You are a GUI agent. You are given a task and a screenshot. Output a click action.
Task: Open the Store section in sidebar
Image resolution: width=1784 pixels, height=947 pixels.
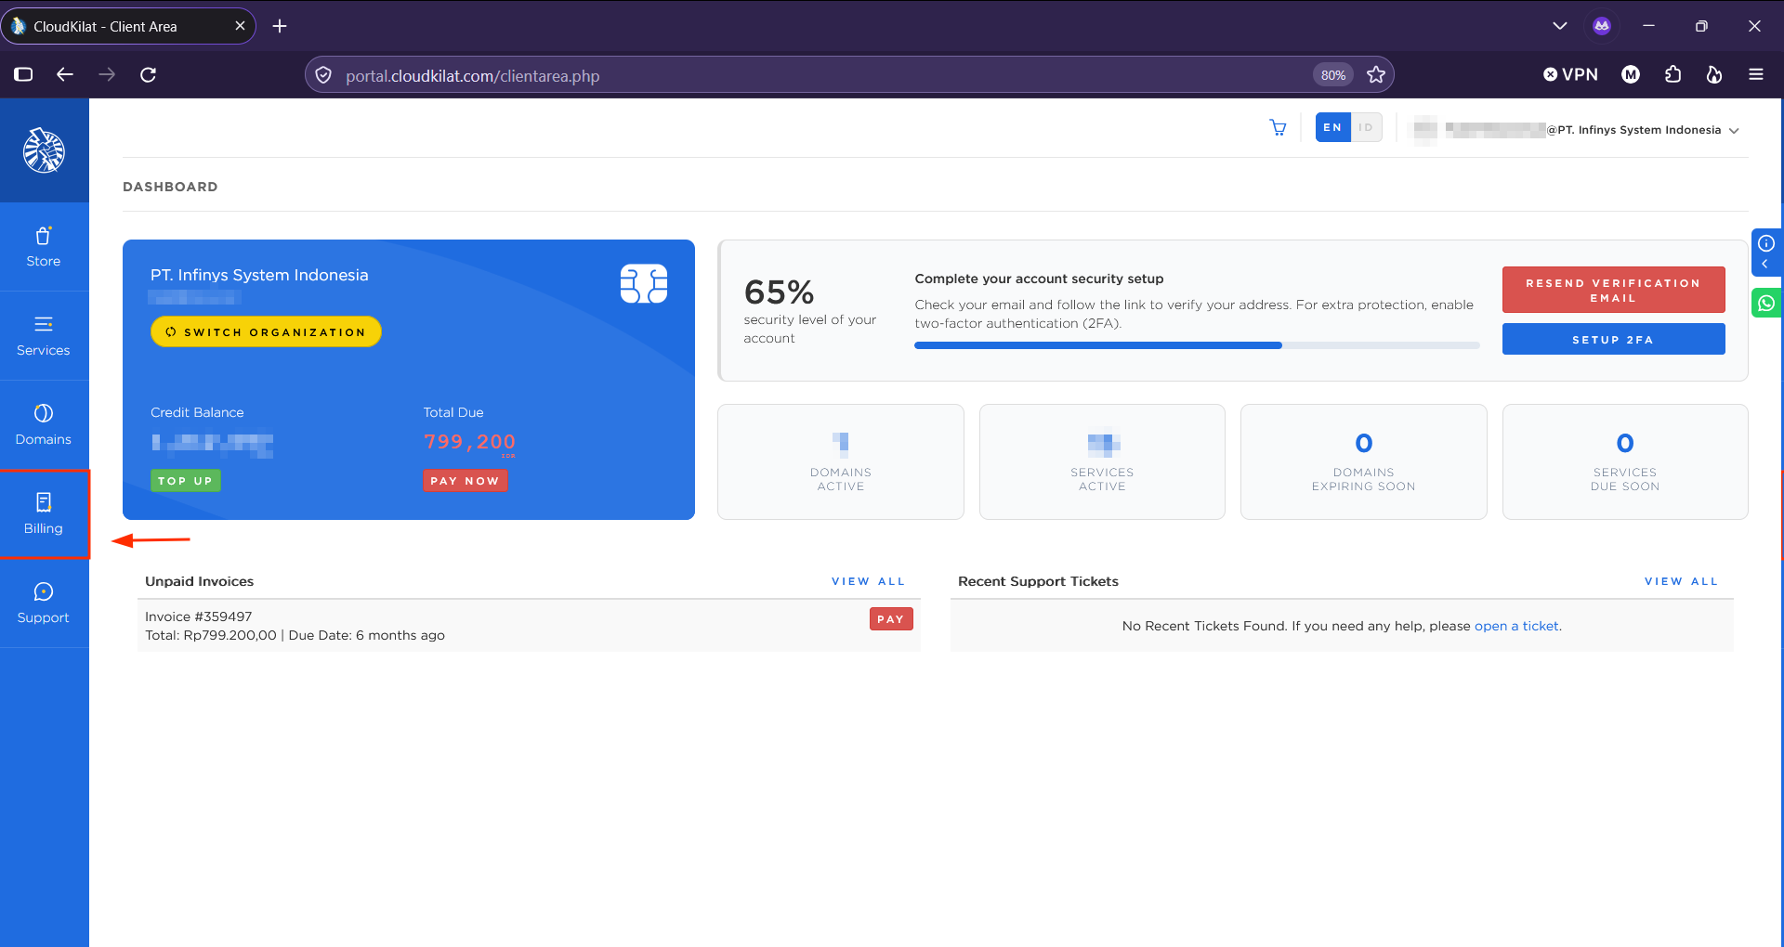[x=44, y=247]
